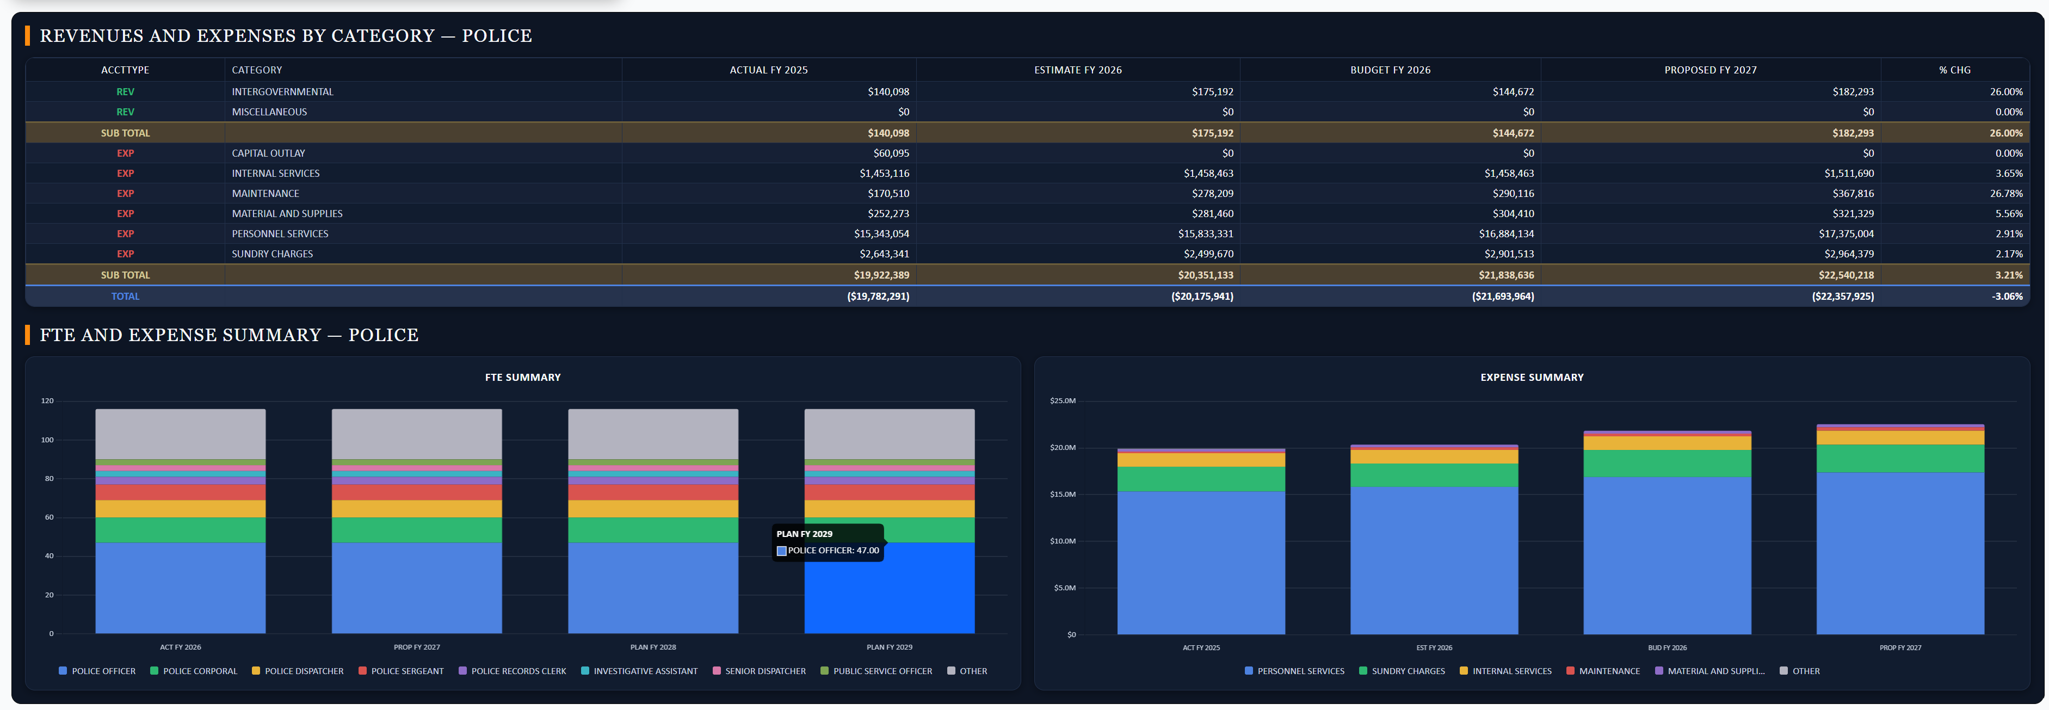Click the PROPOSED FY 2027 column header
This screenshot has height=710, width=2049.
[x=1710, y=70]
